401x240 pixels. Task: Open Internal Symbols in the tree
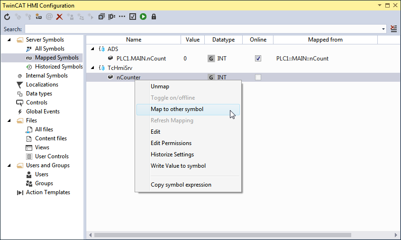47,76
